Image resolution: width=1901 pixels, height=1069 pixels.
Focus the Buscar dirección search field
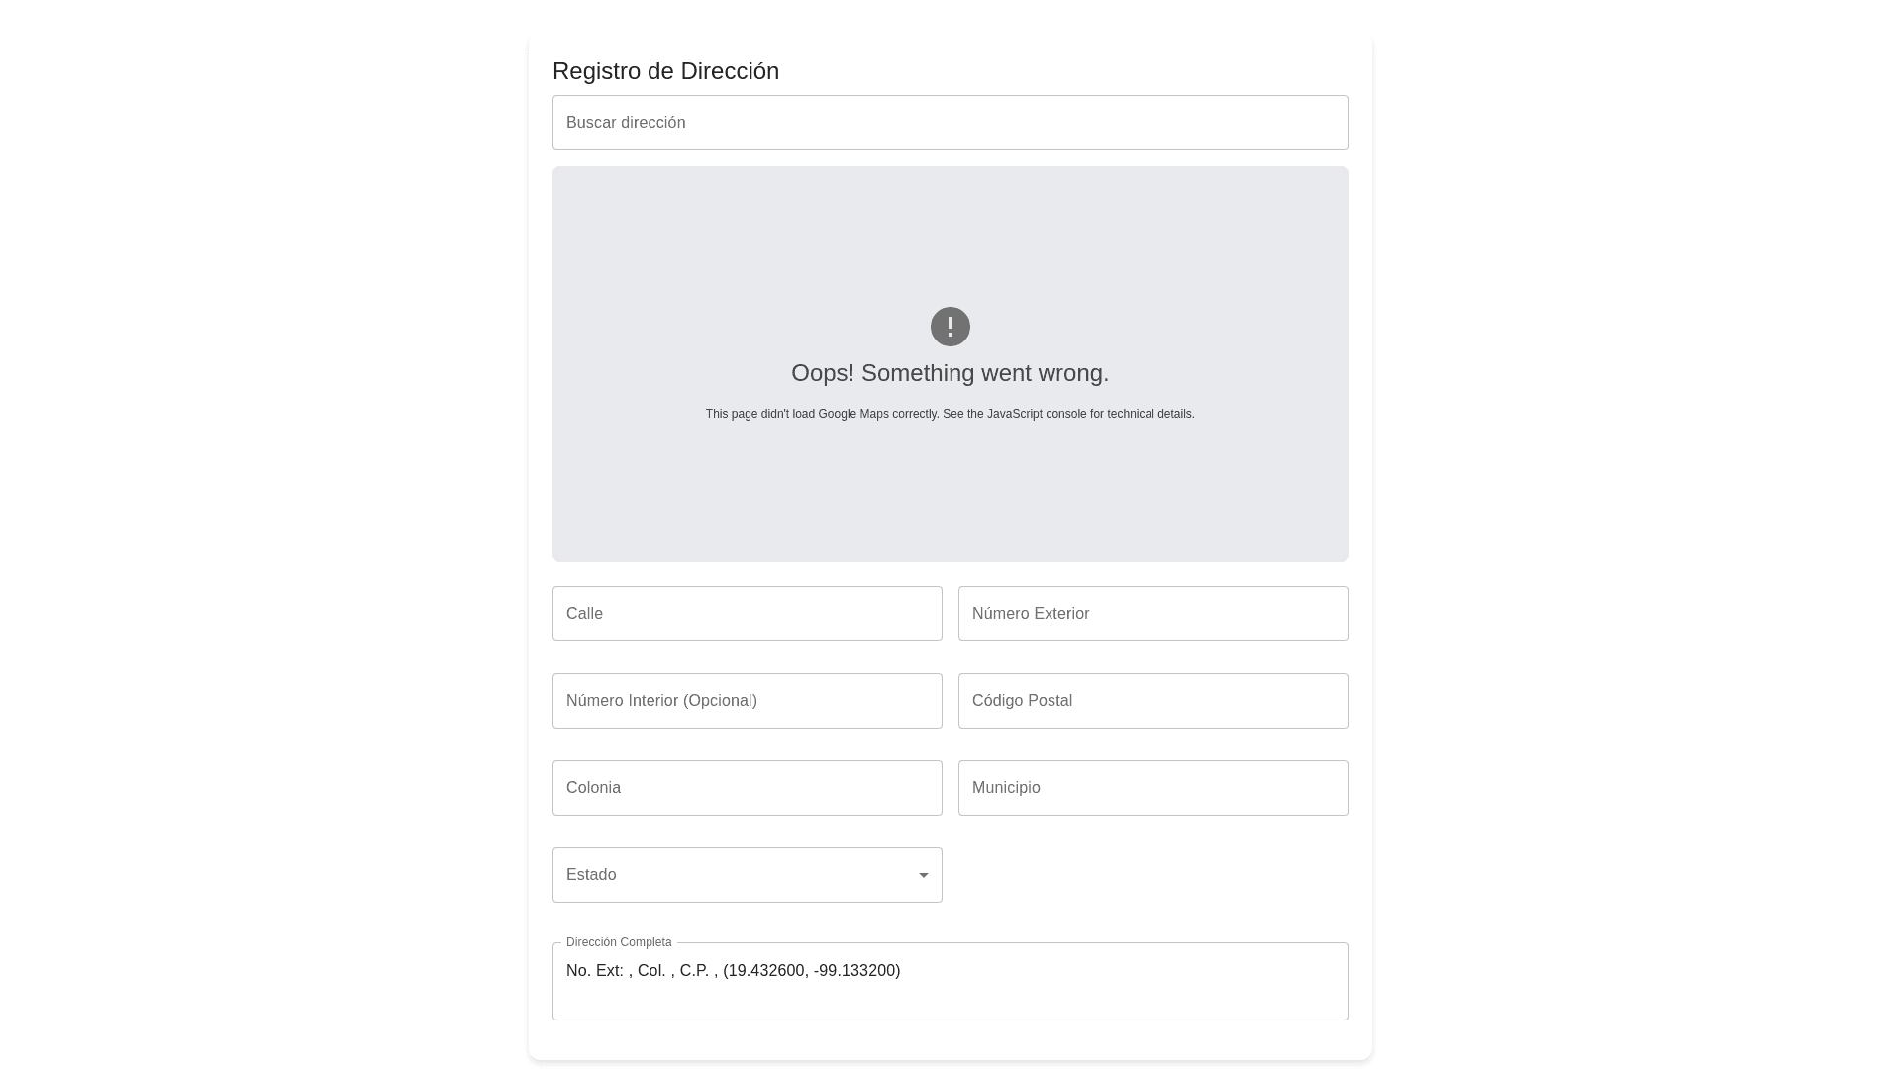coord(950,123)
